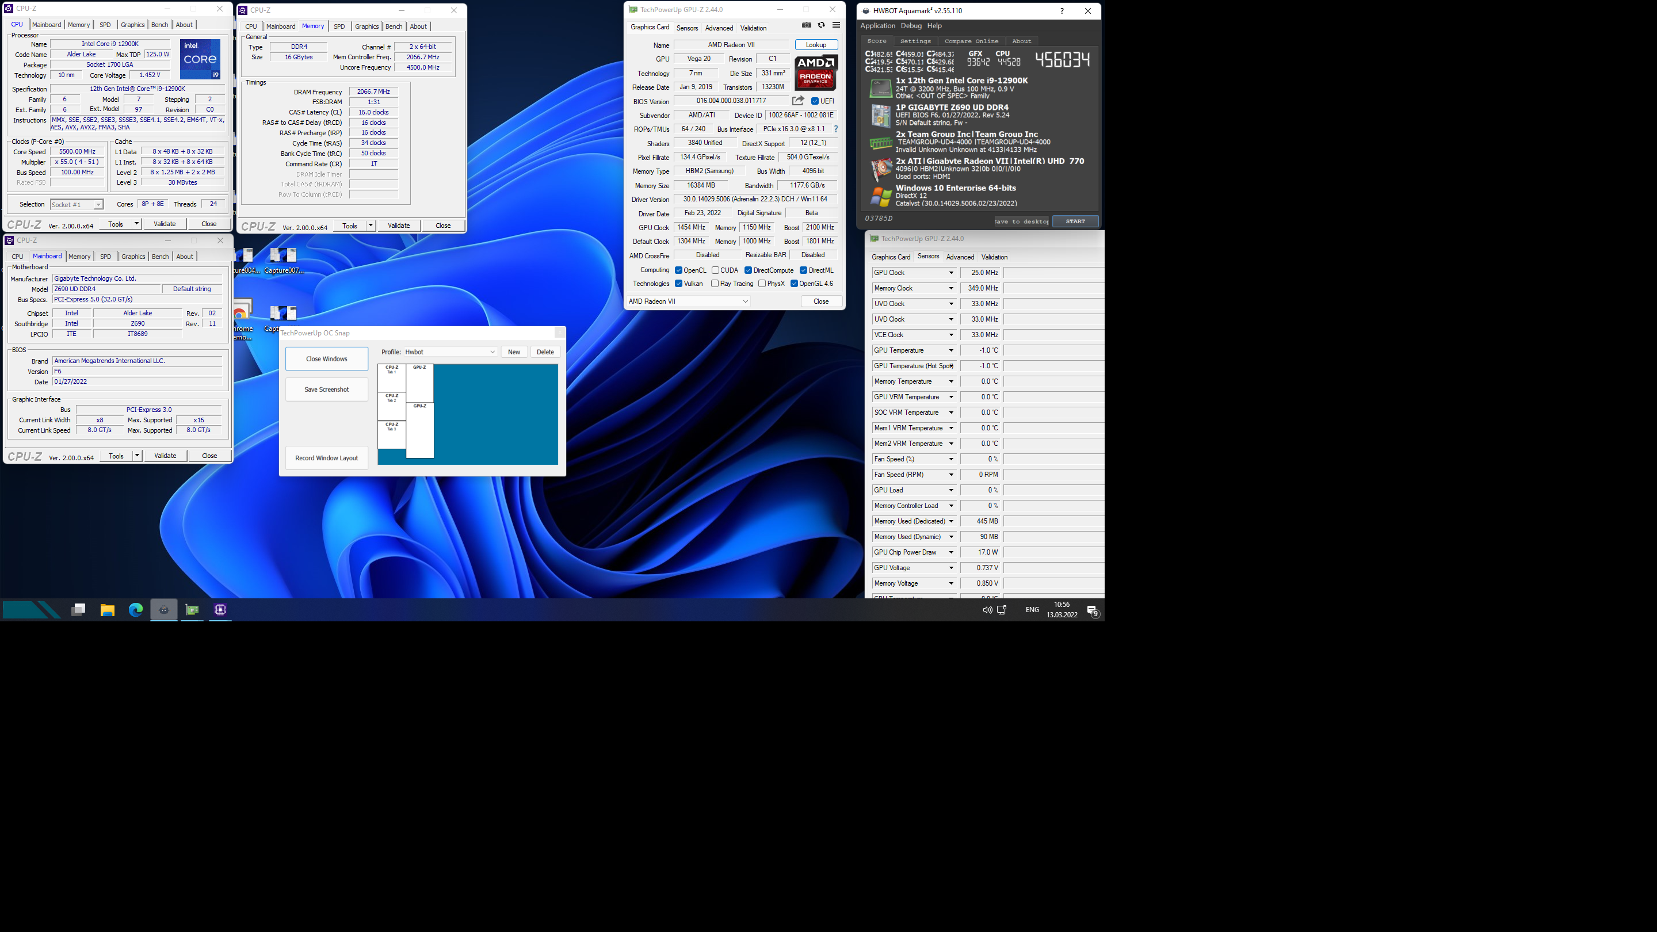Expand the GPU Clock sensor dropdown
This screenshot has width=1657, height=932.
point(950,273)
